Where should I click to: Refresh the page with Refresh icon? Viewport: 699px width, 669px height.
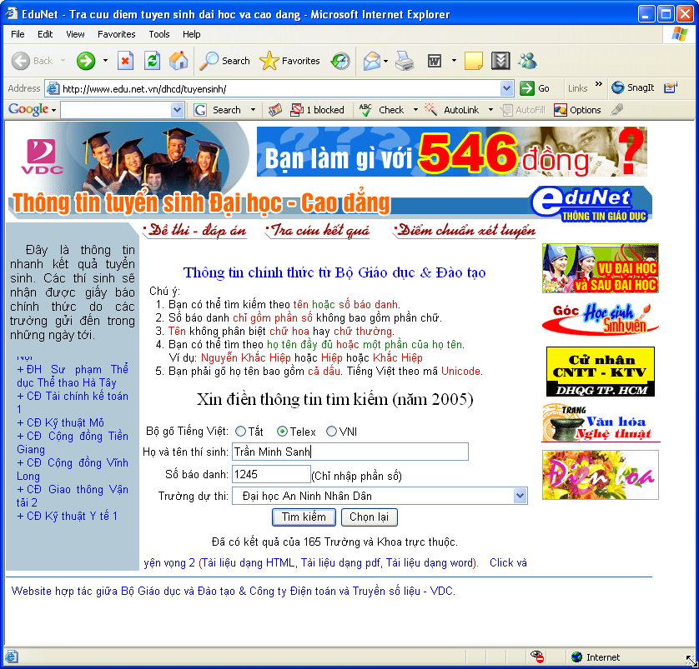[x=152, y=61]
